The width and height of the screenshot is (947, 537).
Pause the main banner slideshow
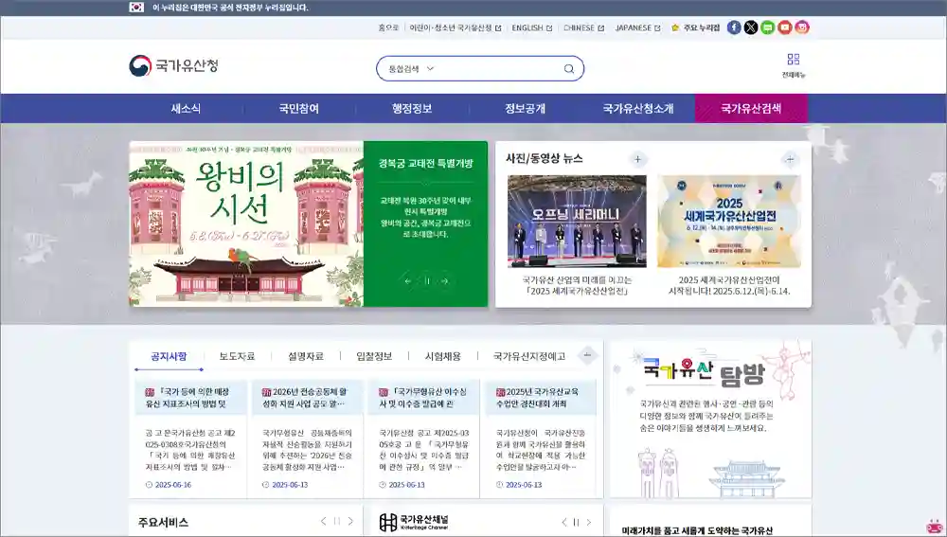[426, 280]
